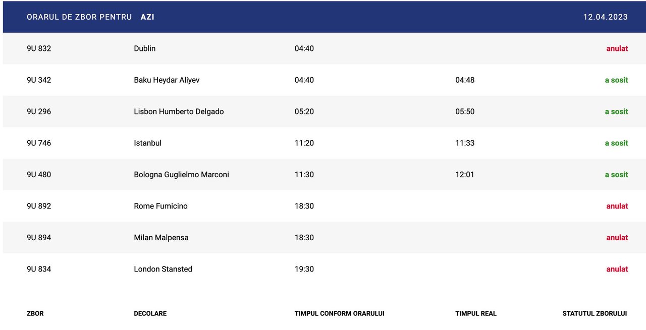The height and width of the screenshot is (330, 646).
Task: Select flight number 9U 296
Action: coord(39,112)
